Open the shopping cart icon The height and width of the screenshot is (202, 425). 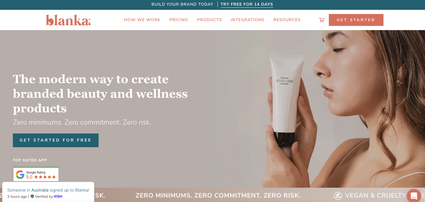coord(322,20)
